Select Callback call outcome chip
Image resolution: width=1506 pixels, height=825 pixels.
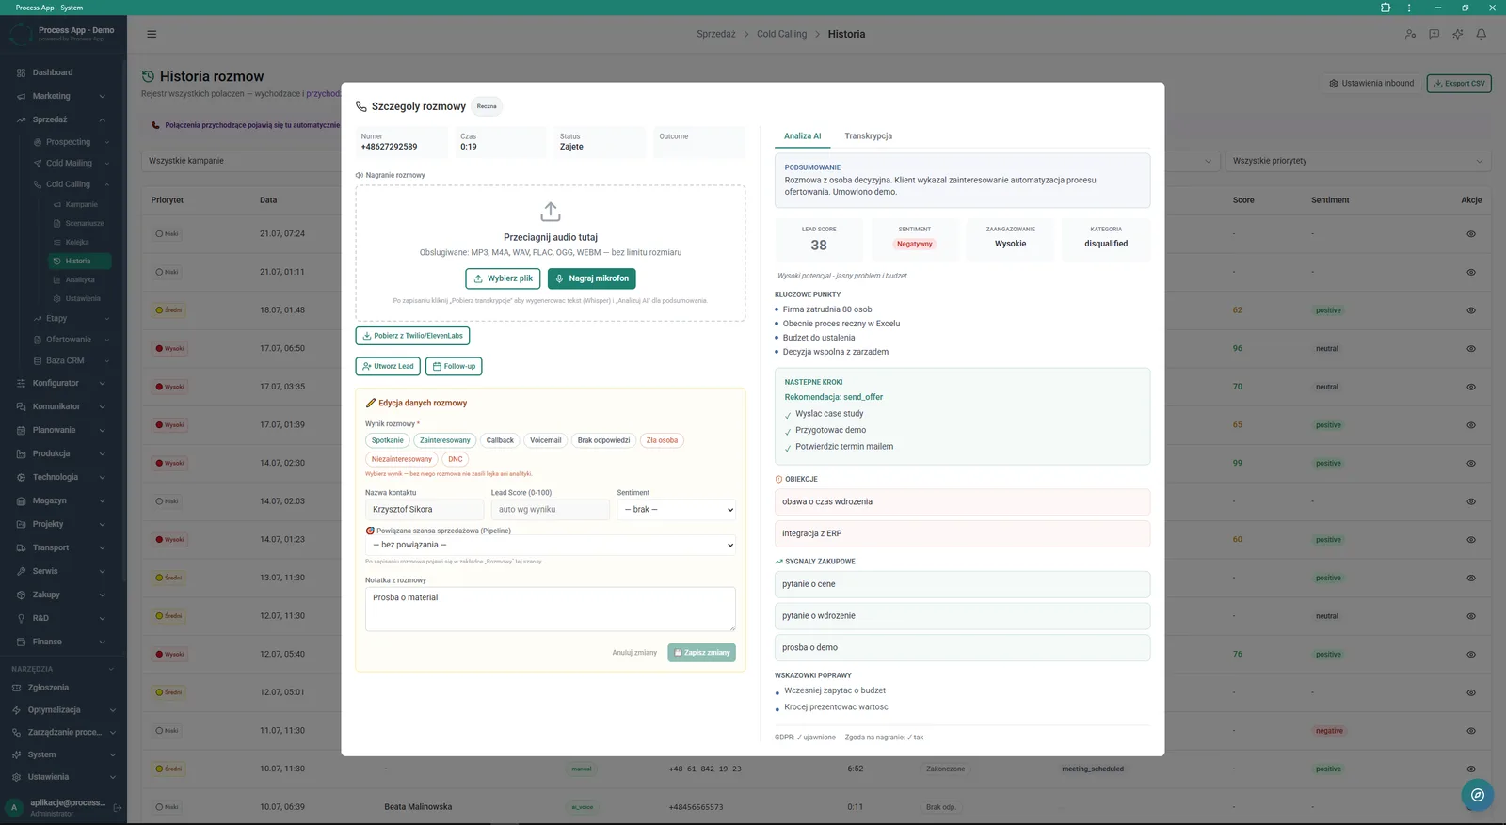click(500, 440)
